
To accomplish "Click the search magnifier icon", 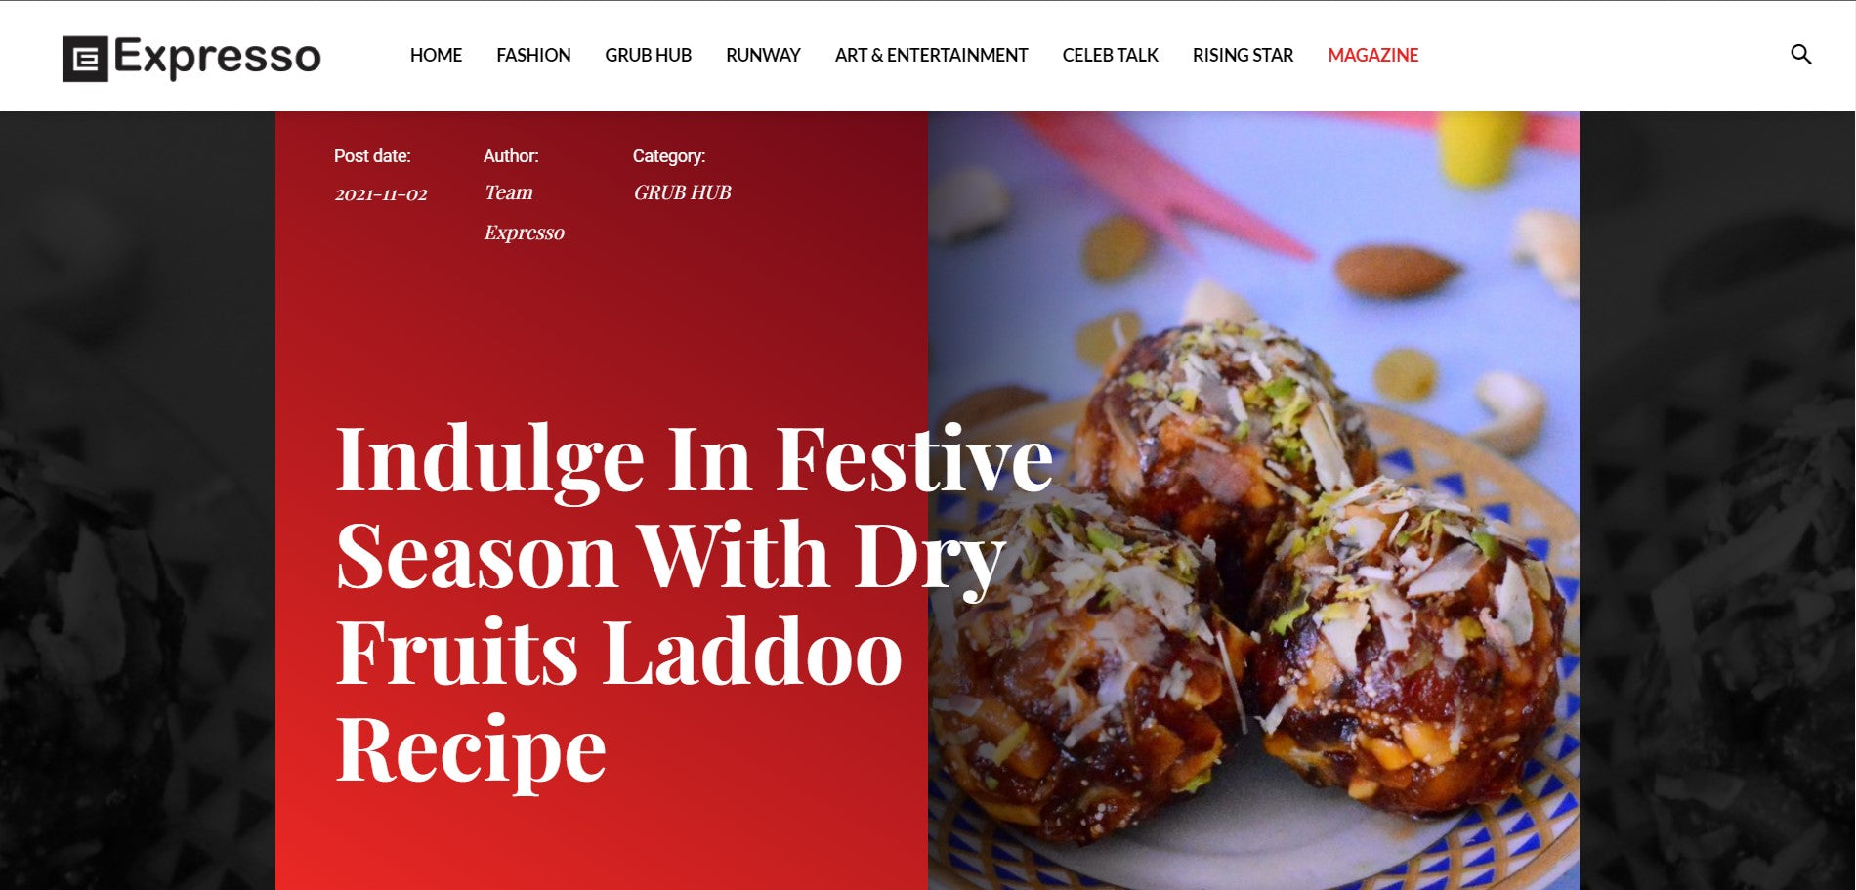I will (1800, 55).
